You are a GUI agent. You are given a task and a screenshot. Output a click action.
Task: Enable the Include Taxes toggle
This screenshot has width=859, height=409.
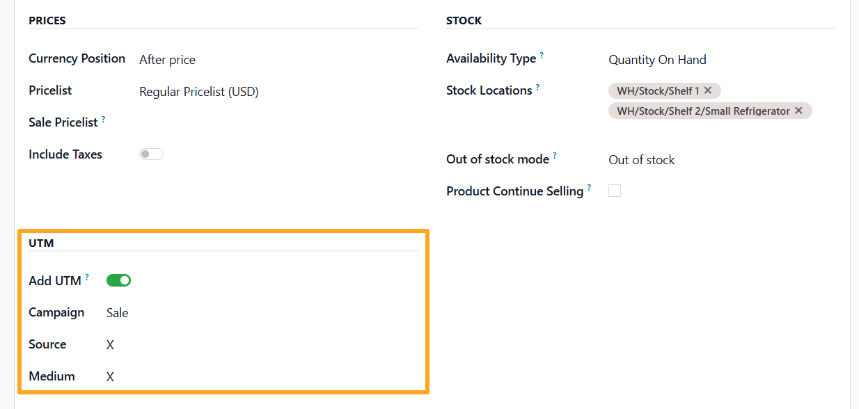[x=151, y=154]
